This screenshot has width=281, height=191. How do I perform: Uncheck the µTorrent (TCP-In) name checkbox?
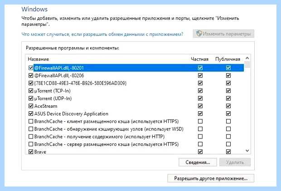click(x=31, y=91)
